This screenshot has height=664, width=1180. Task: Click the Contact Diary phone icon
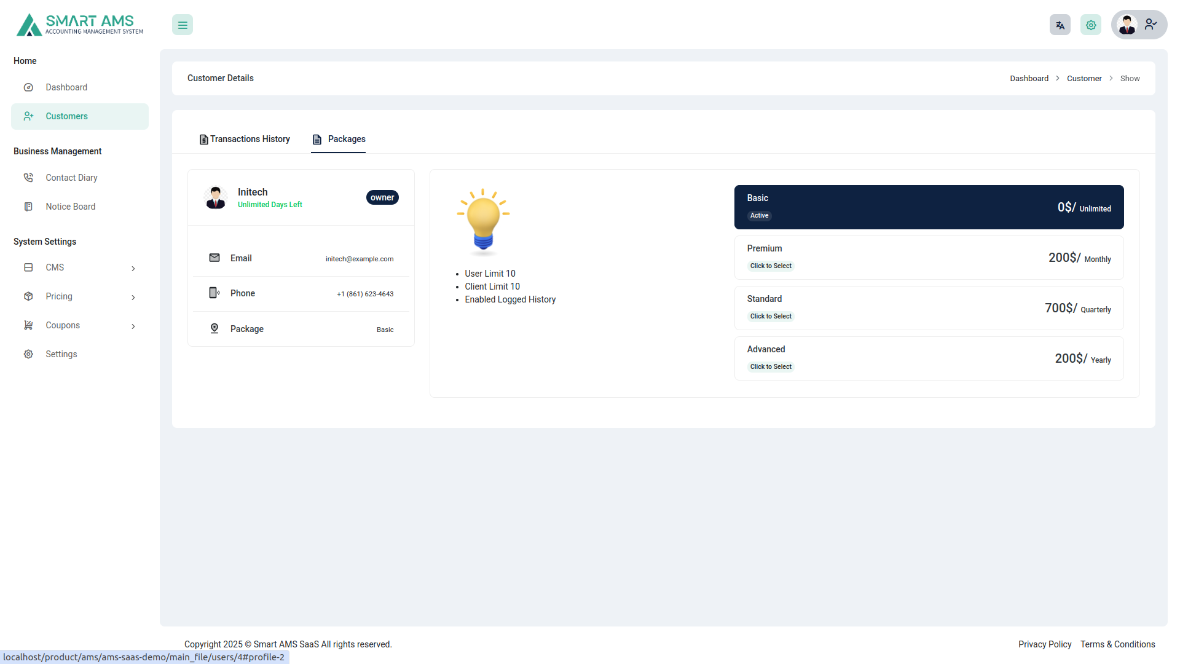28,177
